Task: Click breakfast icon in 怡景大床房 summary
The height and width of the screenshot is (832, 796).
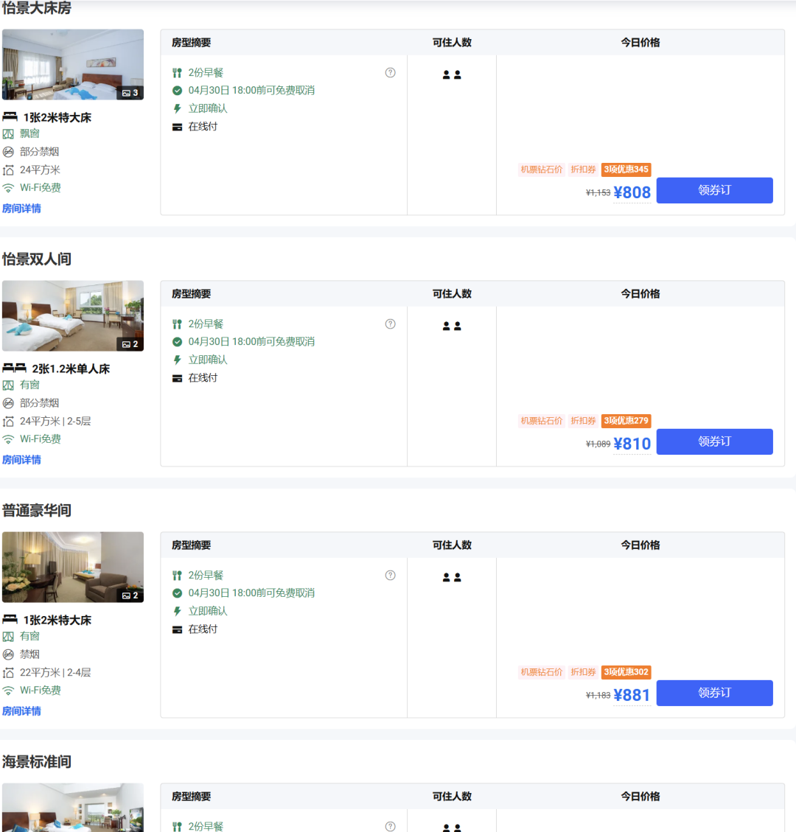Action: click(x=177, y=73)
